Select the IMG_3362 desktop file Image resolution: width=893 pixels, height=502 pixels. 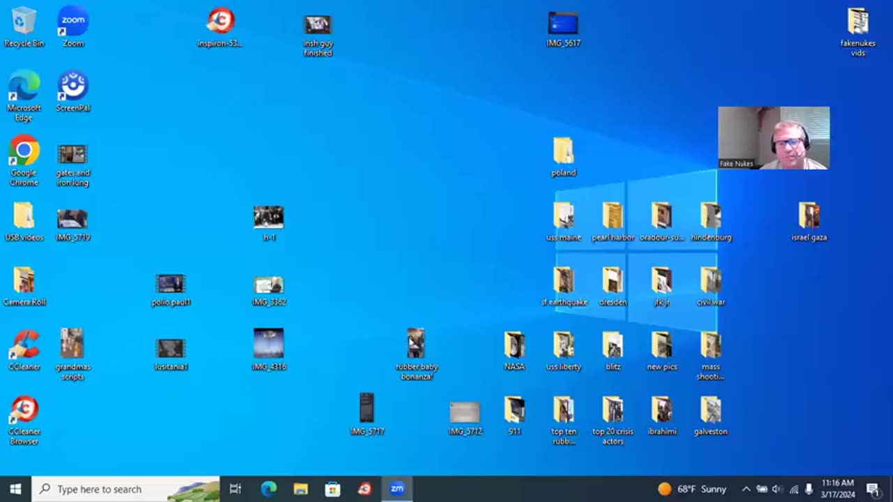pos(269,291)
